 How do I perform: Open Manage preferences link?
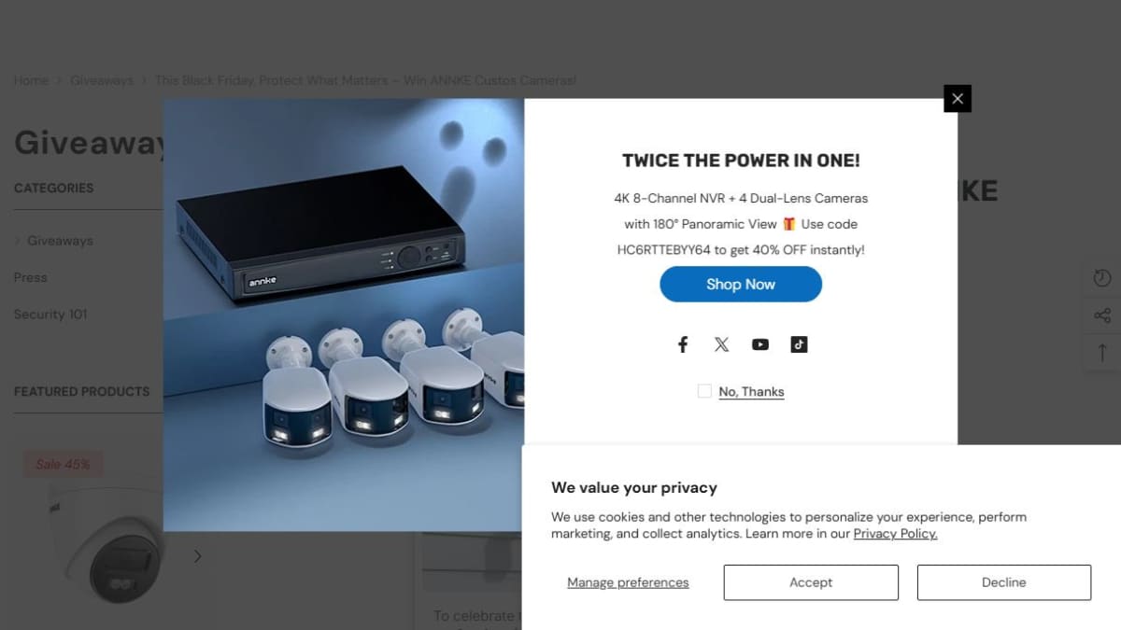(x=628, y=582)
